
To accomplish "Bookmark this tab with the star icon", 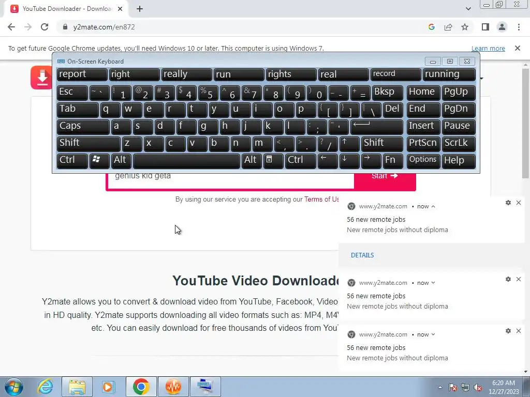I will point(465,27).
